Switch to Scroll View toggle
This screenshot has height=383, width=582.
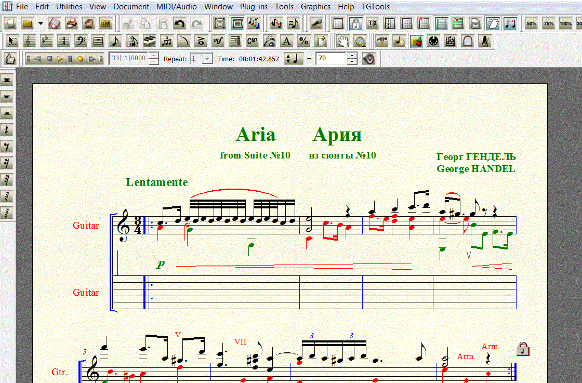point(220,23)
